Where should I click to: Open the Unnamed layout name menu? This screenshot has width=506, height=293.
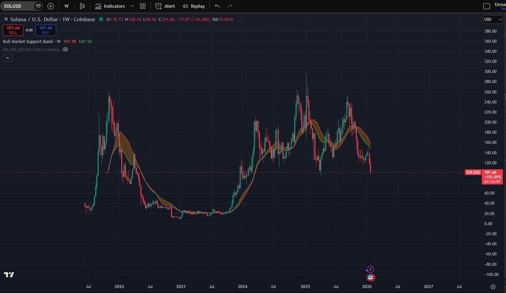click(500, 5)
